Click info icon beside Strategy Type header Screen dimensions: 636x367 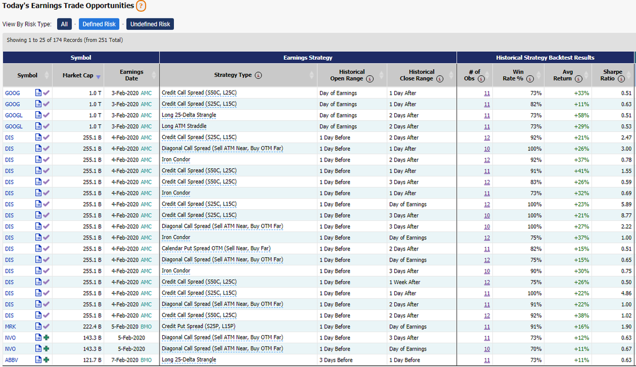258,75
